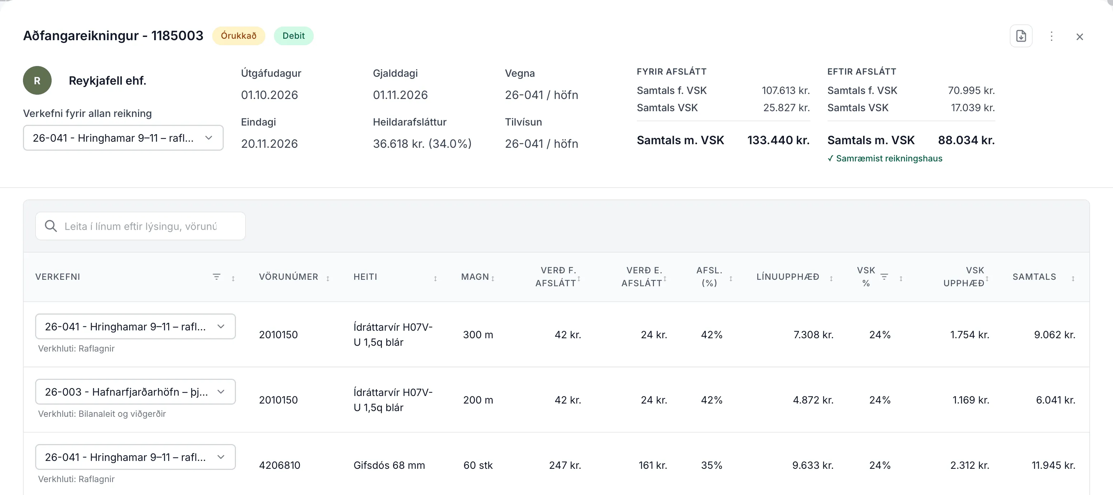This screenshot has height=495, width=1113.
Task: Click Samræmist reikningshaus confirmation text
Action: (x=885, y=158)
